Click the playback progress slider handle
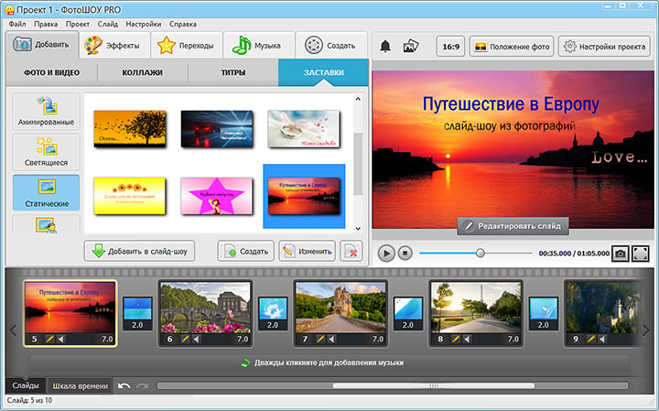The height and width of the screenshot is (411, 659). coord(481,253)
